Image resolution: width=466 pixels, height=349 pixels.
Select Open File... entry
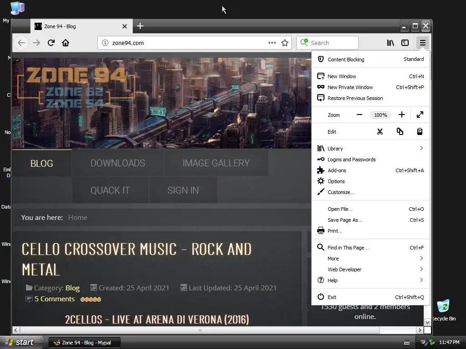370,209
